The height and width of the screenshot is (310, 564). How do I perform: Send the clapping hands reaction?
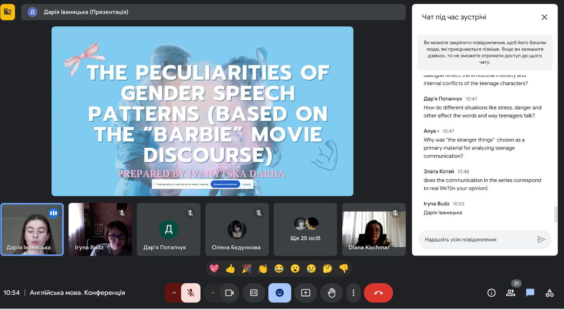pos(263,268)
